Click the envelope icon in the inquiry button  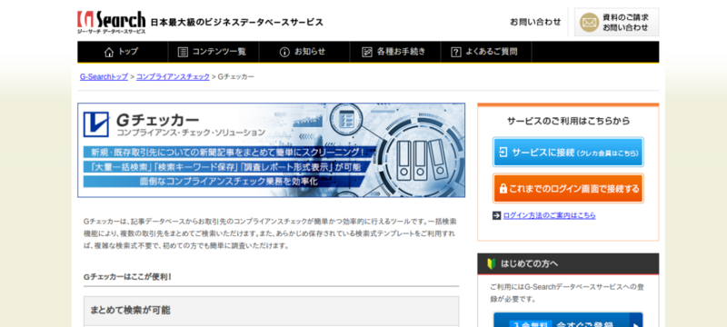[x=589, y=22]
